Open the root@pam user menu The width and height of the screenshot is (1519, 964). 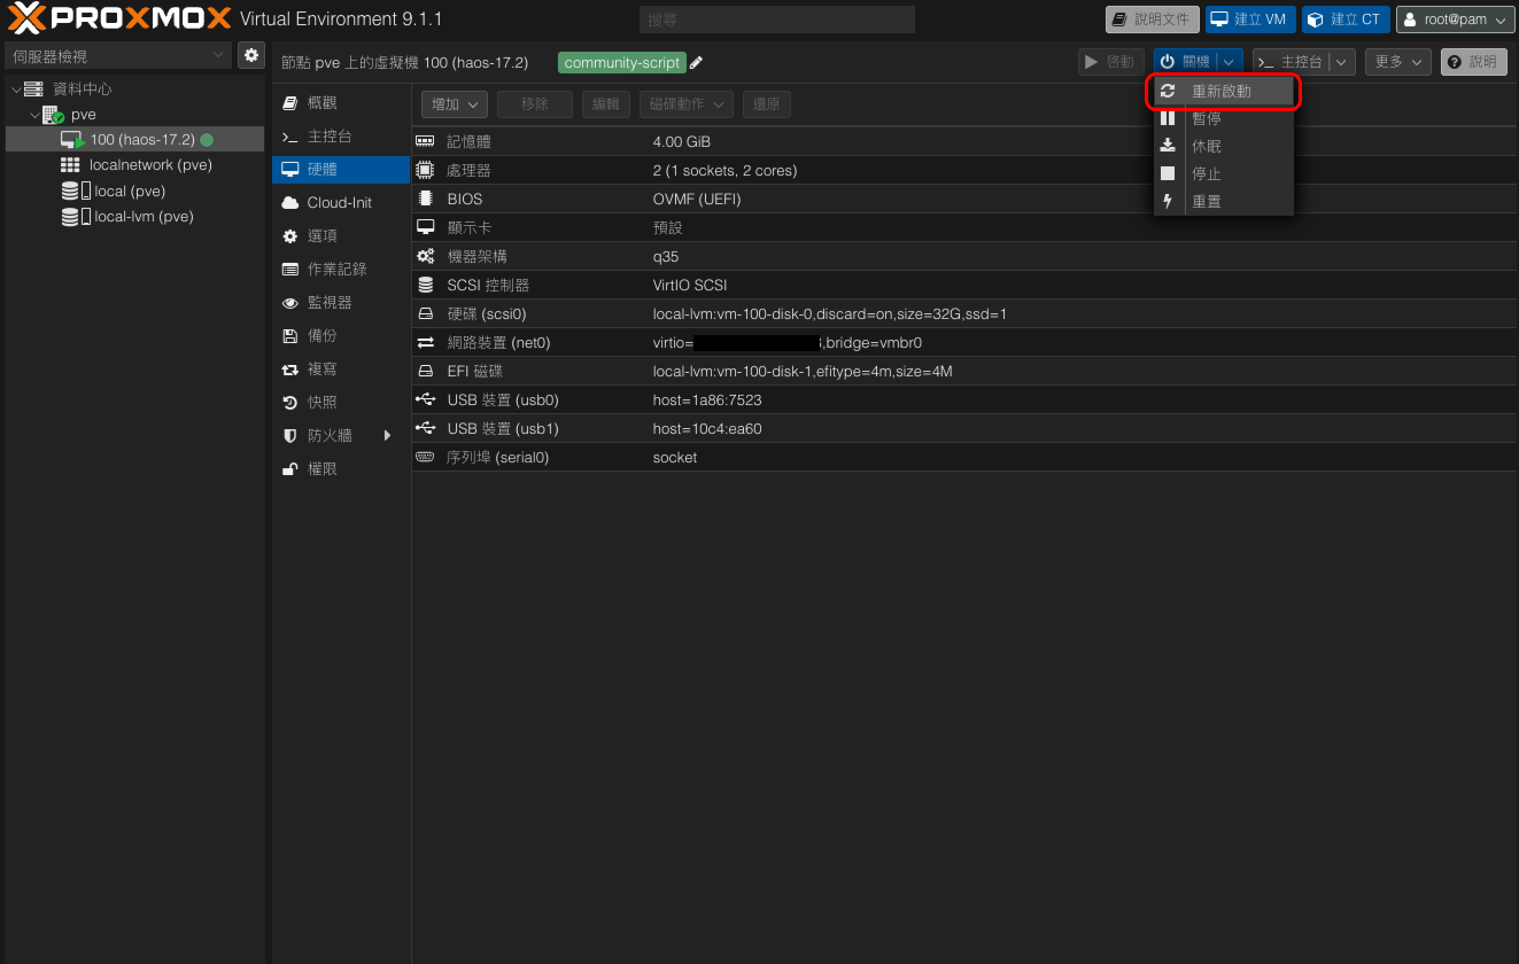pyautogui.click(x=1455, y=20)
